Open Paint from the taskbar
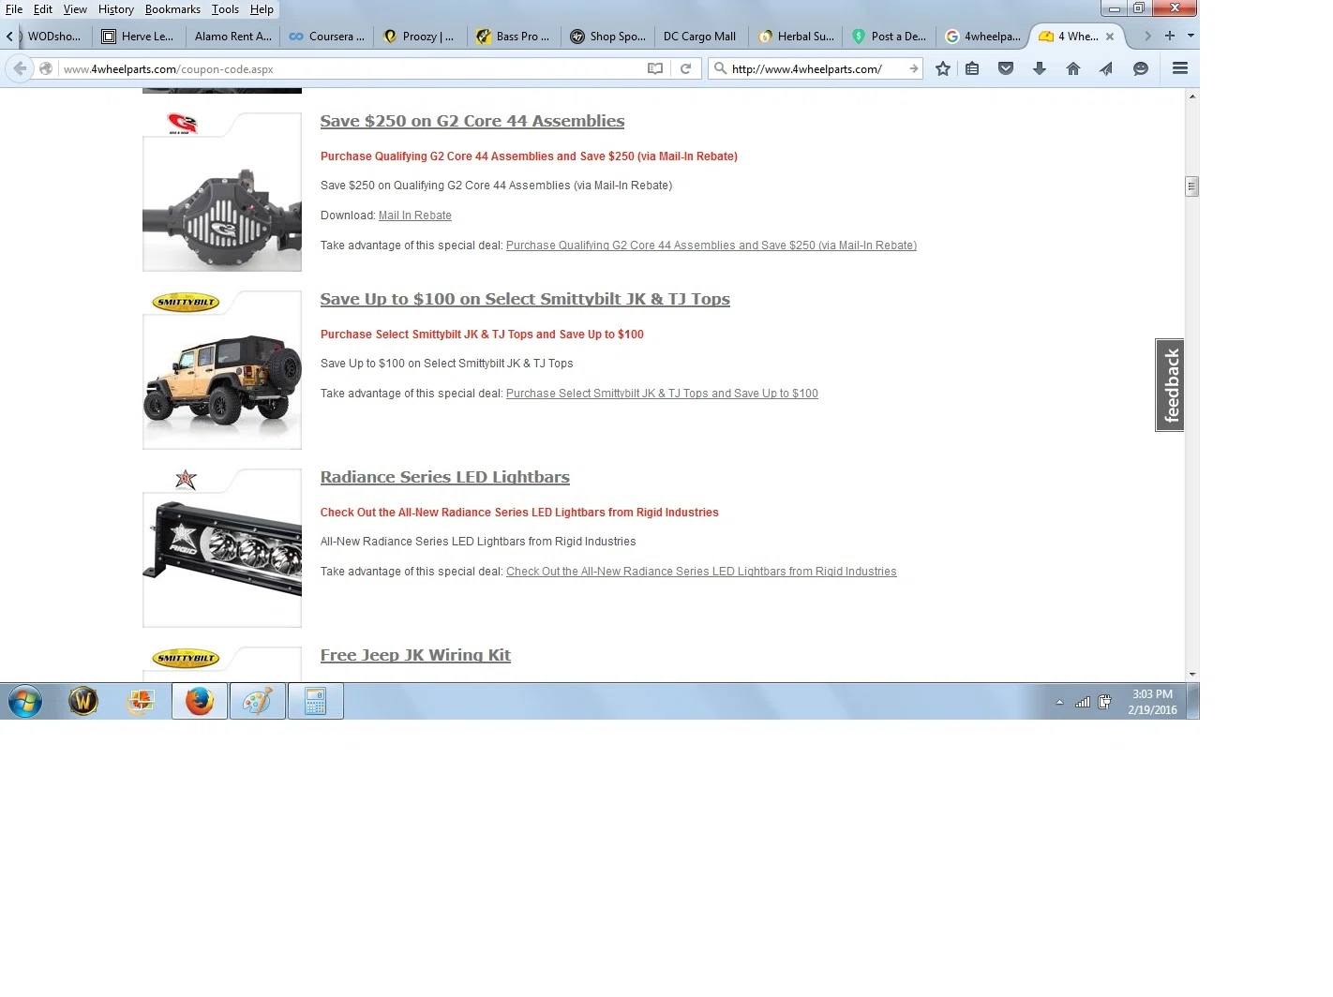Image resolution: width=1333 pixels, height=997 pixels. [x=258, y=701]
